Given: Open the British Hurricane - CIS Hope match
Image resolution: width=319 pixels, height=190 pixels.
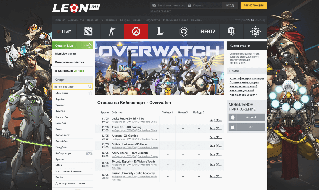Looking at the screenshot, I should tap(129, 144).
